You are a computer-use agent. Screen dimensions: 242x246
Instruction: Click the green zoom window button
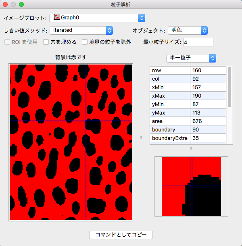click(x=21, y=4)
